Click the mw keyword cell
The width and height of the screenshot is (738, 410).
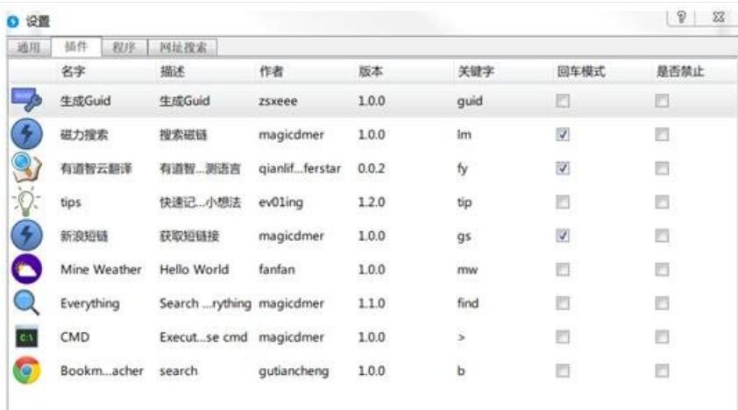(467, 270)
